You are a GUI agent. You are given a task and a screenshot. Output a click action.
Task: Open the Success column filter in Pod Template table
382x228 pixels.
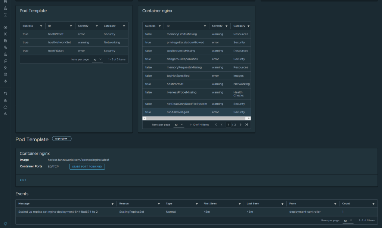(x=41, y=26)
